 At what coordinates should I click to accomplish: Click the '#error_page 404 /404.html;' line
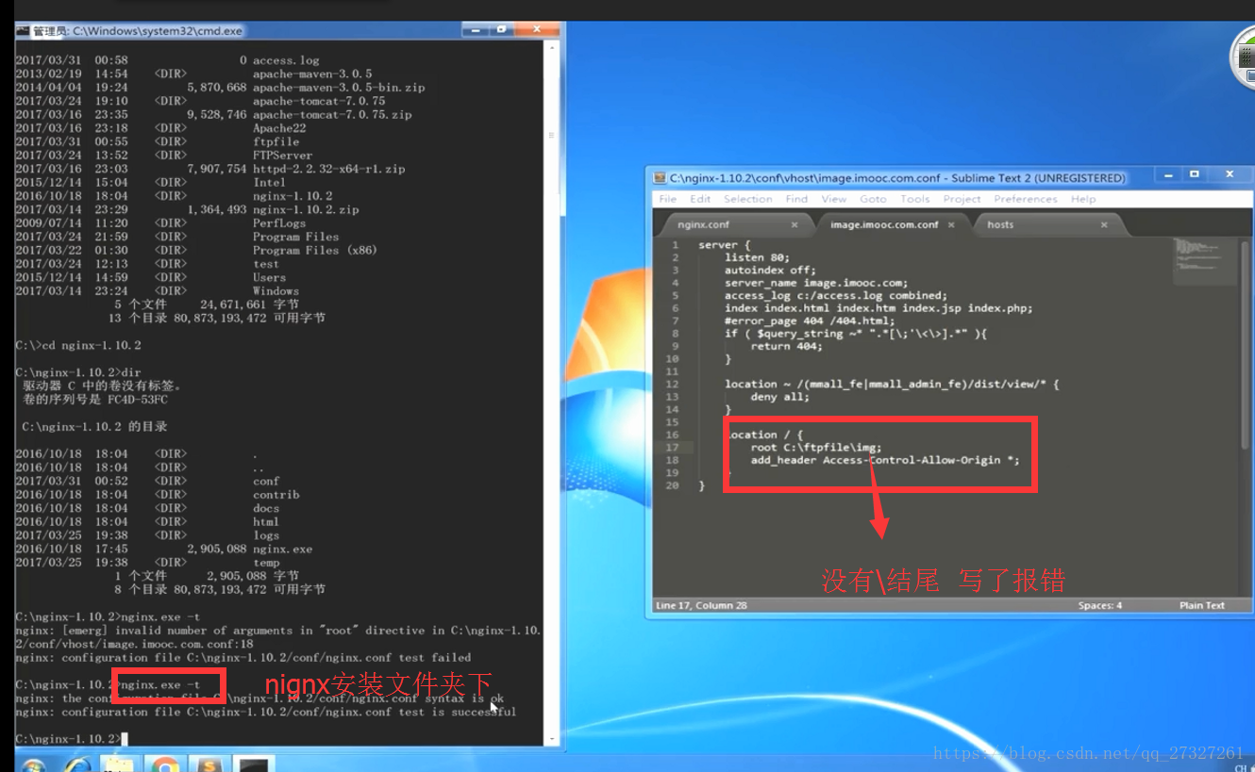810,320
